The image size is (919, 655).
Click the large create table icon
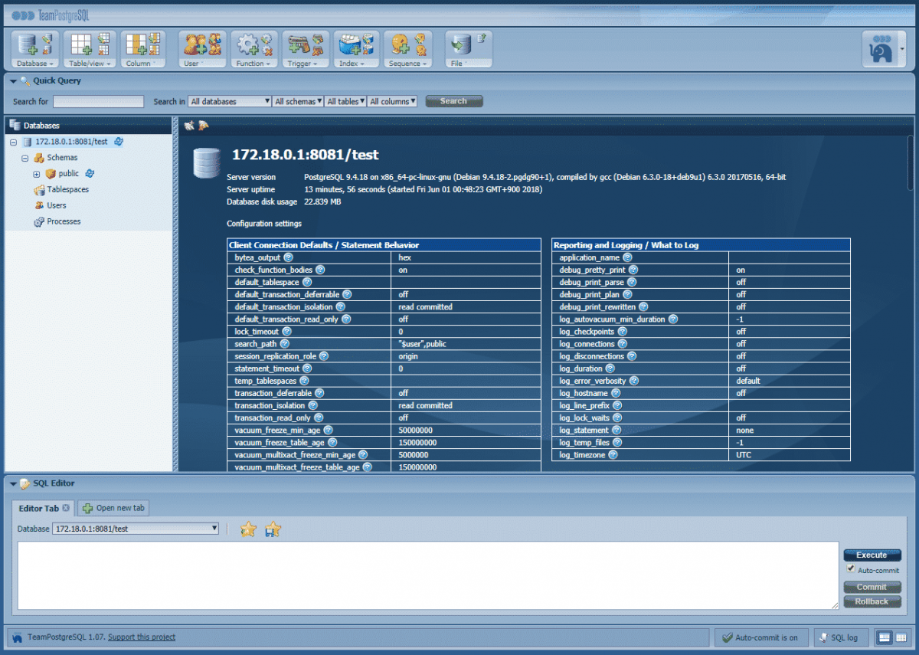(82, 46)
